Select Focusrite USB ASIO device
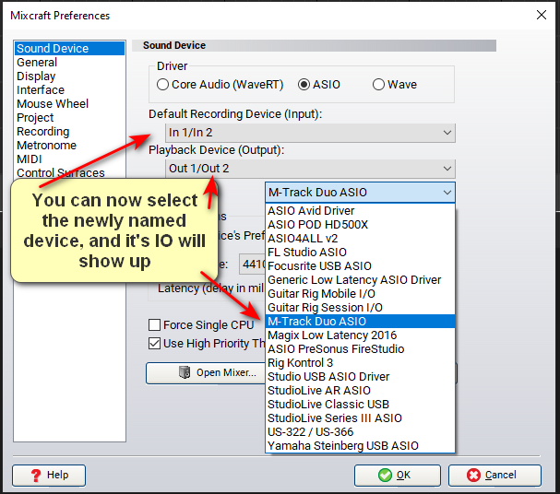The image size is (560, 494). (x=360, y=266)
